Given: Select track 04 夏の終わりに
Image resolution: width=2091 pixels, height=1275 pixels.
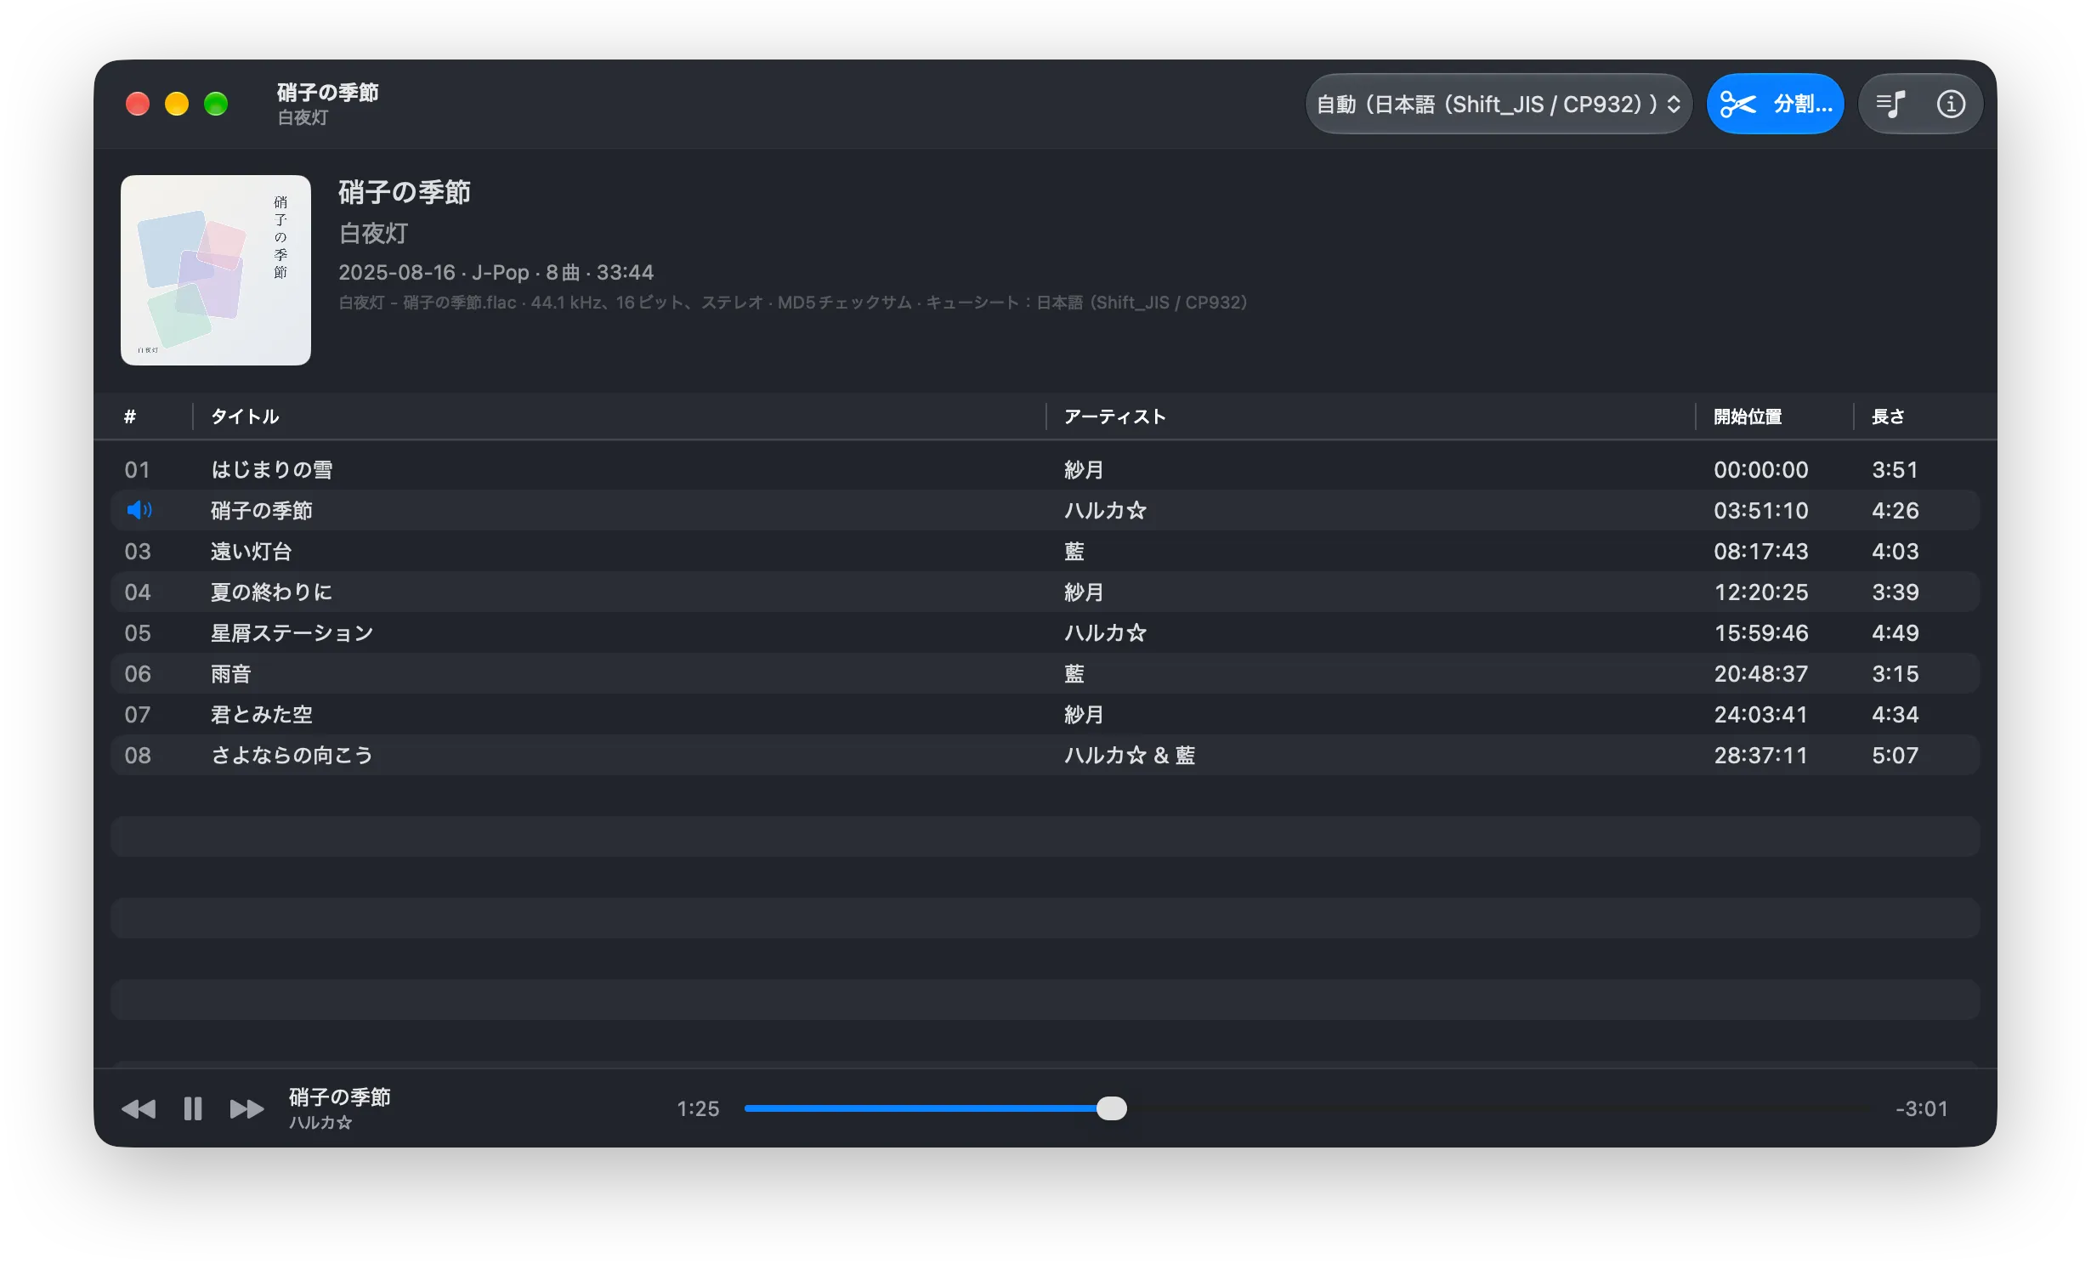Looking at the screenshot, I should pyautogui.click(x=1045, y=592).
